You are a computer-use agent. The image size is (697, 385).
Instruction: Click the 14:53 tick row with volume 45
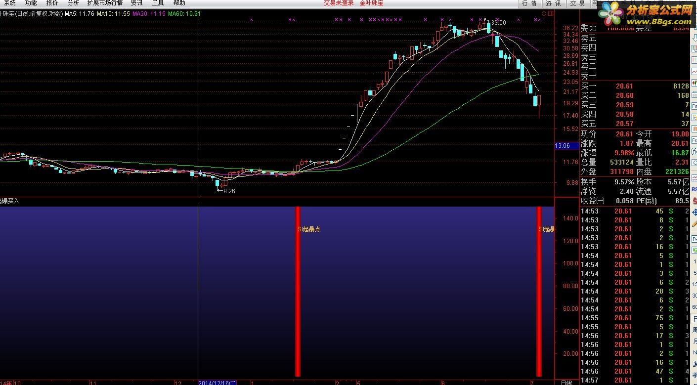click(x=635, y=211)
